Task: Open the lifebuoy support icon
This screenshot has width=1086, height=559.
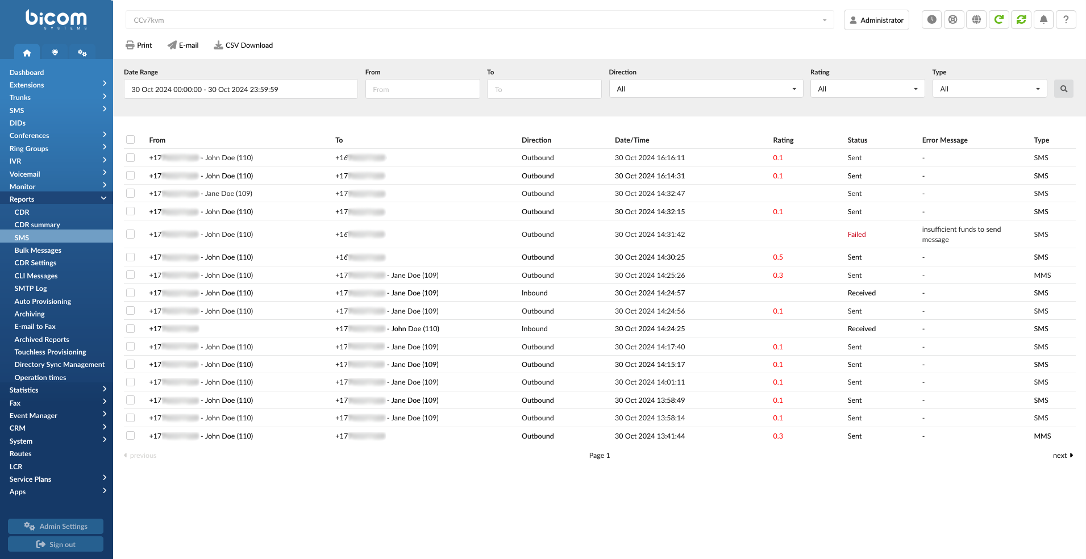Action: coord(953,20)
